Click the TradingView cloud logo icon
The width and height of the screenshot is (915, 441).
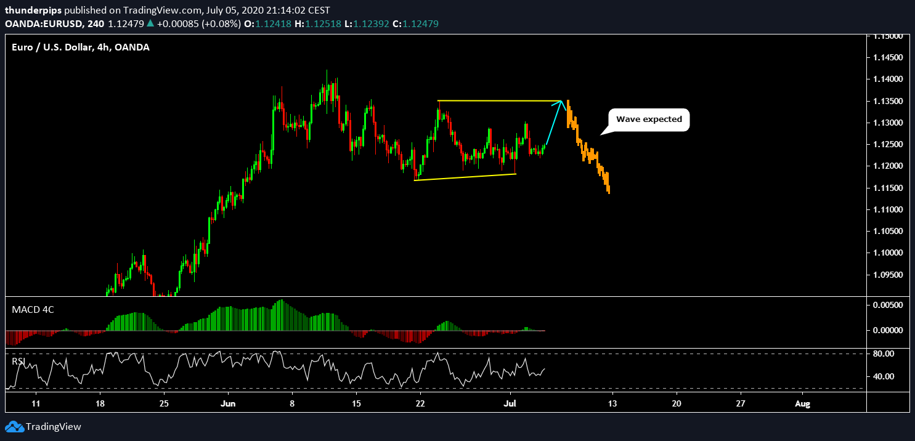[14, 427]
